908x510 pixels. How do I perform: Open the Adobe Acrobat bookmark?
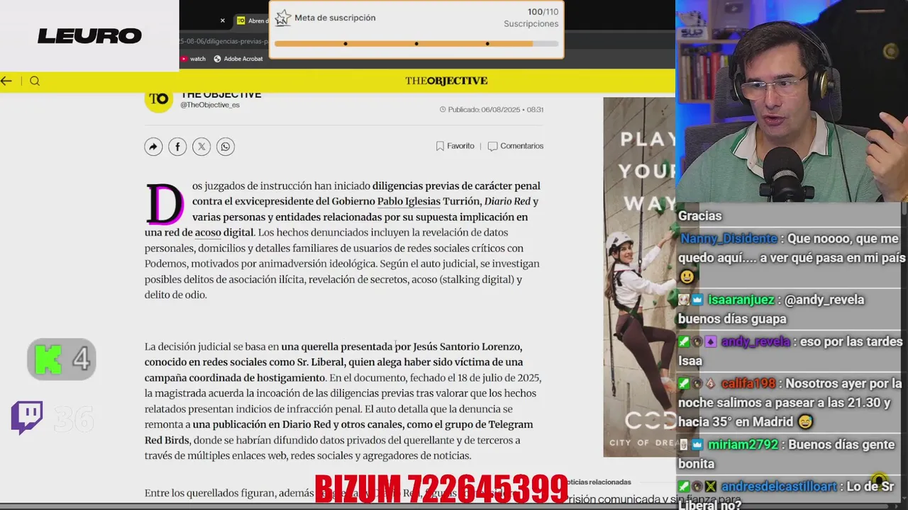238,59
